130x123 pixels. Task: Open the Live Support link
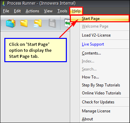pos(93,44)
